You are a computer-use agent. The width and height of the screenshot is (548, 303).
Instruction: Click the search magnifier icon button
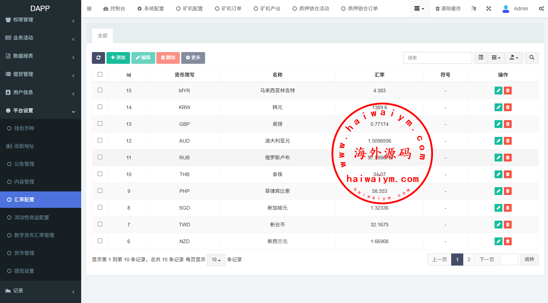tap(532, 58)
